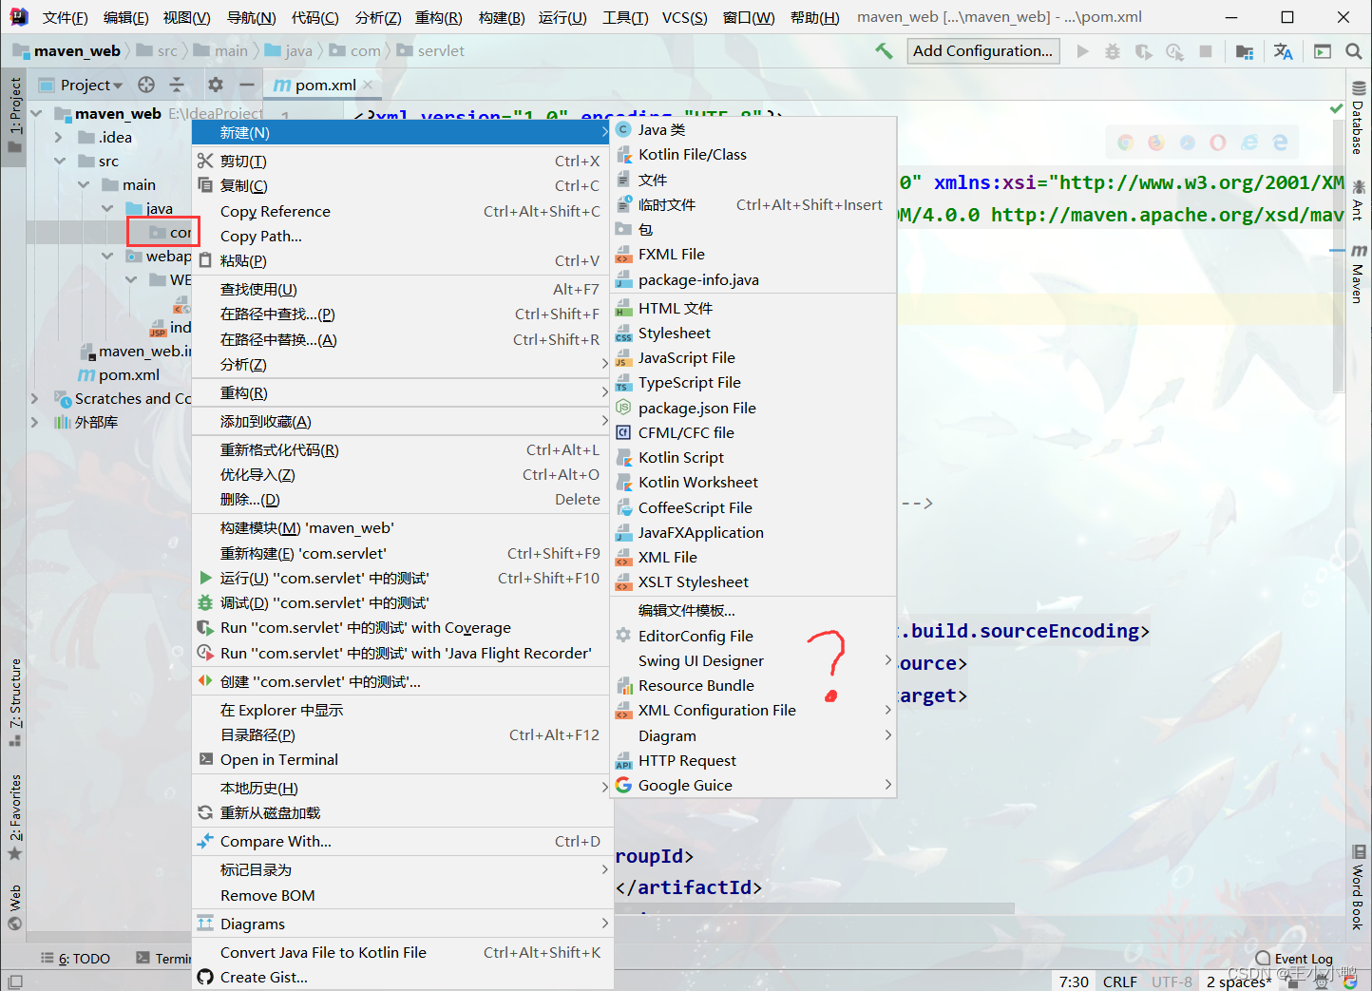1372x991 pixels.
Task: Open the VCS(S) menu
Action: point(684,17)
